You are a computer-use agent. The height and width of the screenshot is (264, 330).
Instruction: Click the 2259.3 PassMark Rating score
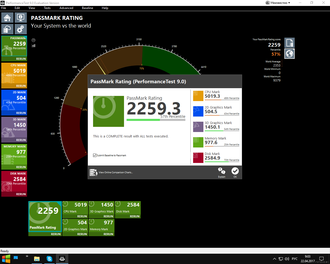point(154,109)
